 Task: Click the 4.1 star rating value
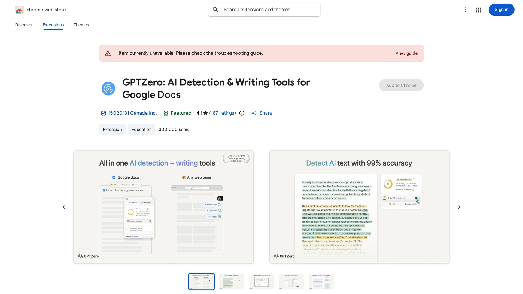202,113
